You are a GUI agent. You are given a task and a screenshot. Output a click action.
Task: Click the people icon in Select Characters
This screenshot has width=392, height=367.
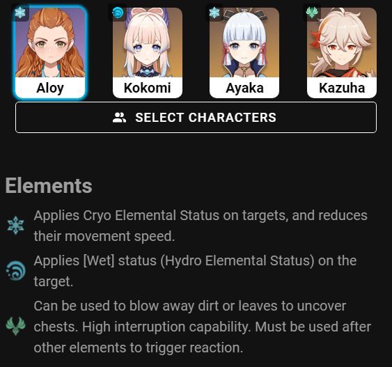point(119,118)
